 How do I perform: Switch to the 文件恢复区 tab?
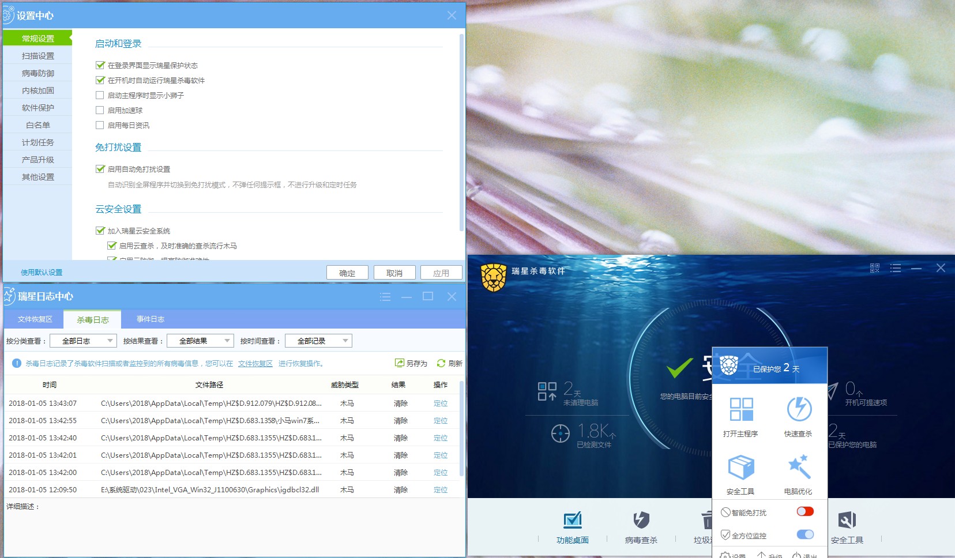[x=35, y=319]
